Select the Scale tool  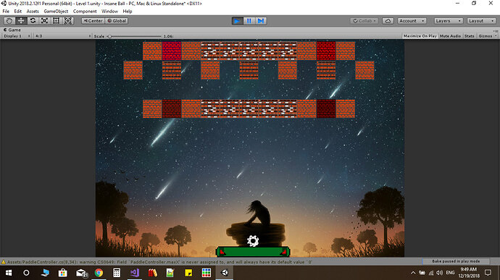tap(45, 21)
